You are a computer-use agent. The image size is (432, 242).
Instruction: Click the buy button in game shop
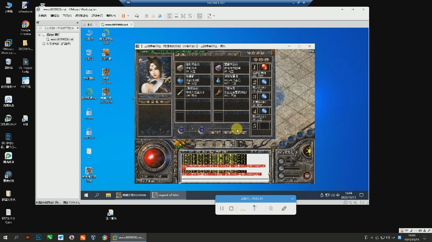pos(215,133)
